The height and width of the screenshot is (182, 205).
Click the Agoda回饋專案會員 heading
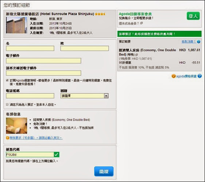(135, 14)
